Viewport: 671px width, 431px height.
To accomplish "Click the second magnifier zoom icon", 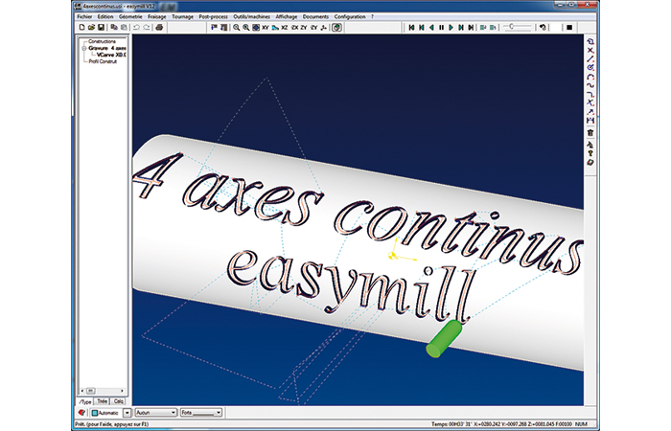I will pos(246,28).
